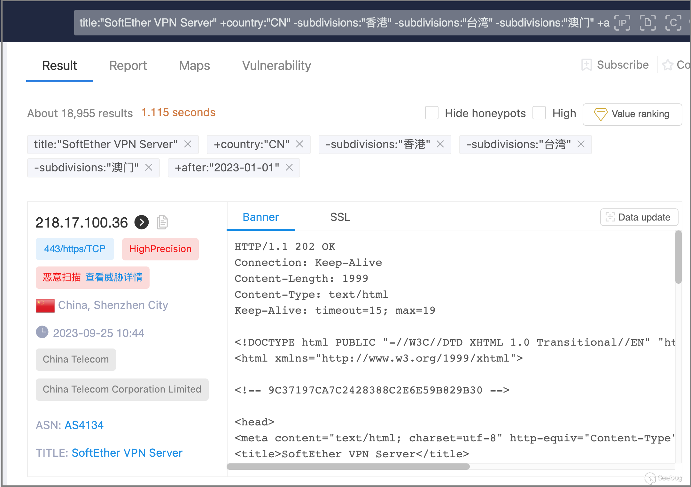Enable the Hide honeypots checkbox
The height and width of the screenshot is (487, 691).
(431, 113)
